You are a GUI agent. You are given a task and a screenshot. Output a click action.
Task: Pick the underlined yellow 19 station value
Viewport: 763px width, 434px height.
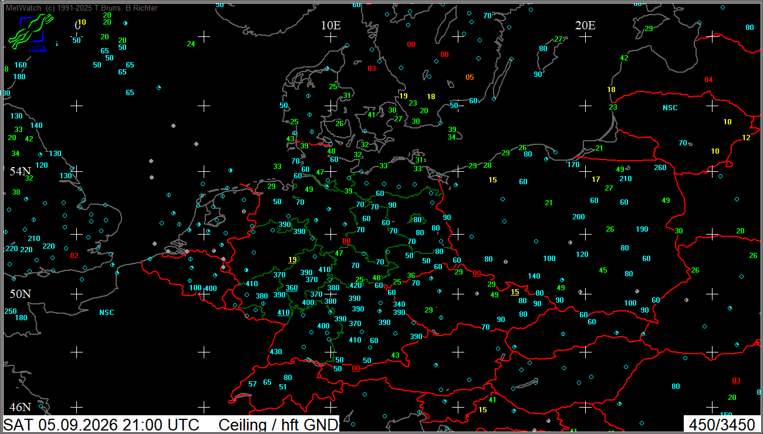[x=292, y=260]
